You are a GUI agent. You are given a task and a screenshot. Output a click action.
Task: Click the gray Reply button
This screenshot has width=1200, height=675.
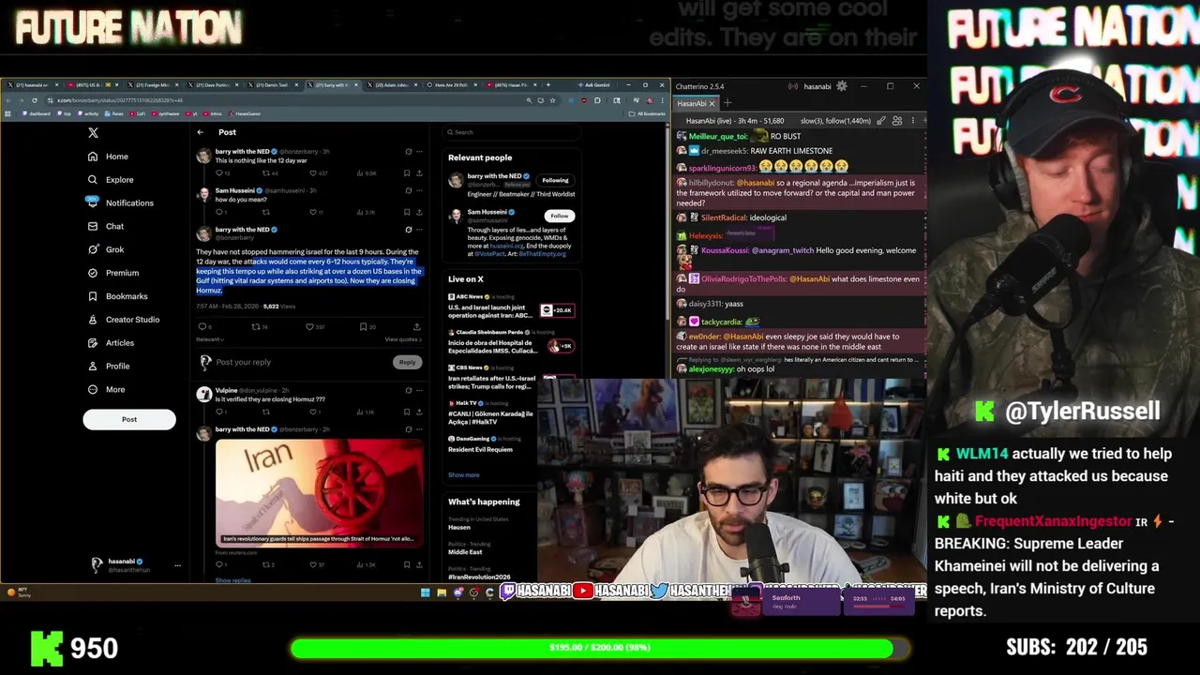(407, 362)
